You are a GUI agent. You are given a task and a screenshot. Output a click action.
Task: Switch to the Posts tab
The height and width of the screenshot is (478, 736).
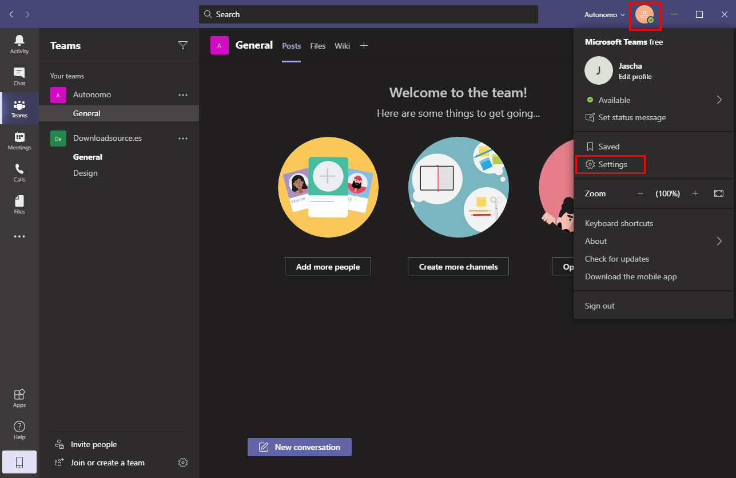coord(291,46)
